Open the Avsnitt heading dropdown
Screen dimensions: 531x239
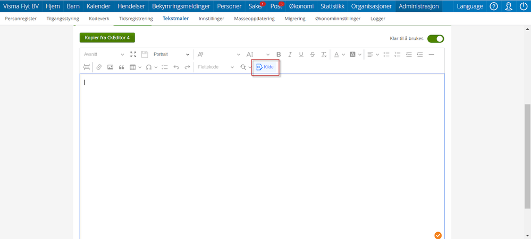click(x=104, y=55)
